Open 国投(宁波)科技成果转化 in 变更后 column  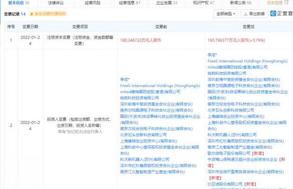click(247, 94)
